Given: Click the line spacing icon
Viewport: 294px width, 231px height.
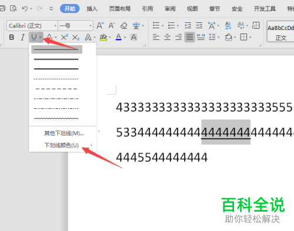Looking at the screenshot, I should pos(212,37).
